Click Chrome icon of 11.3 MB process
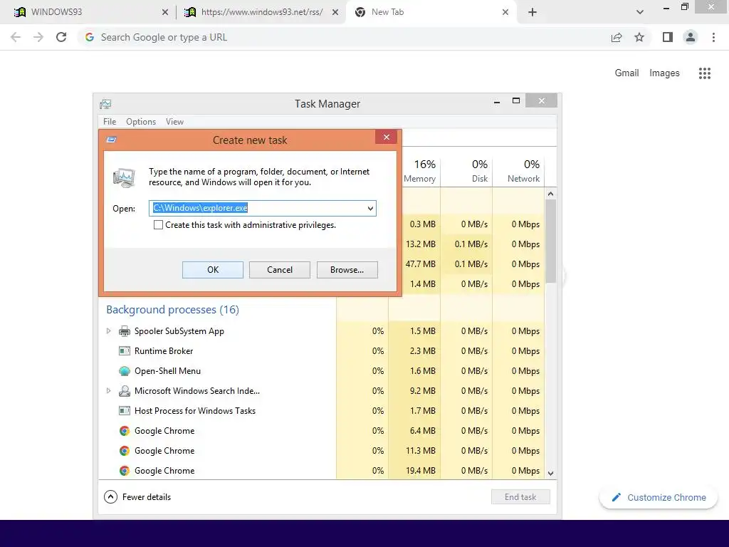This screenshot has height=547, width=729. click(x=124, y=451)
